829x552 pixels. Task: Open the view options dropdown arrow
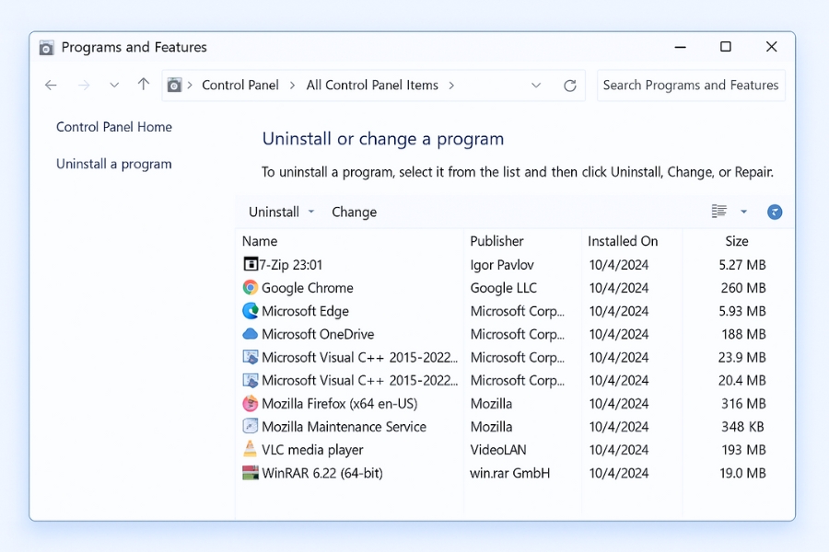click(744, 212)
